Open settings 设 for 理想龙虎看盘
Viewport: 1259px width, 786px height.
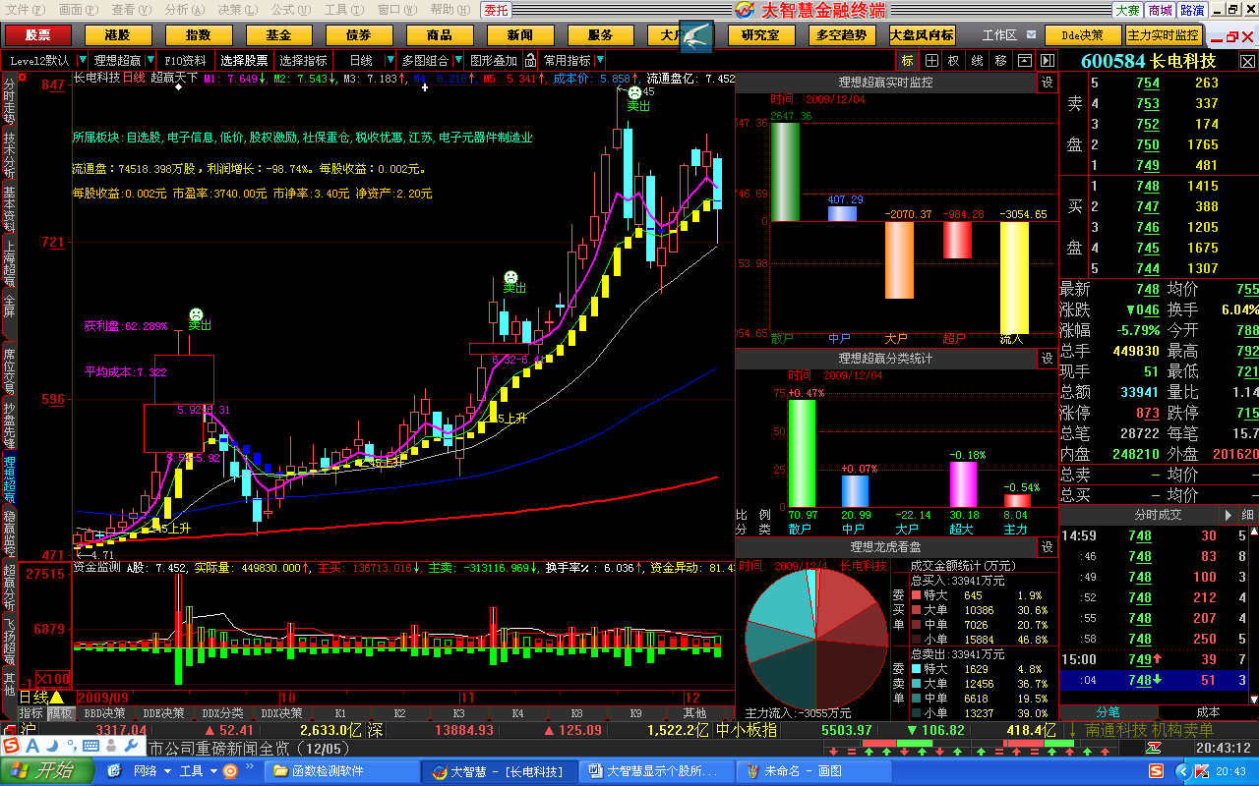[x=1048, y=546]
